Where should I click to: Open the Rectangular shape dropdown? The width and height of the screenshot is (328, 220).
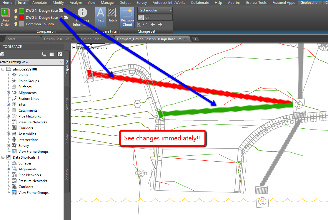coord(155,10)
